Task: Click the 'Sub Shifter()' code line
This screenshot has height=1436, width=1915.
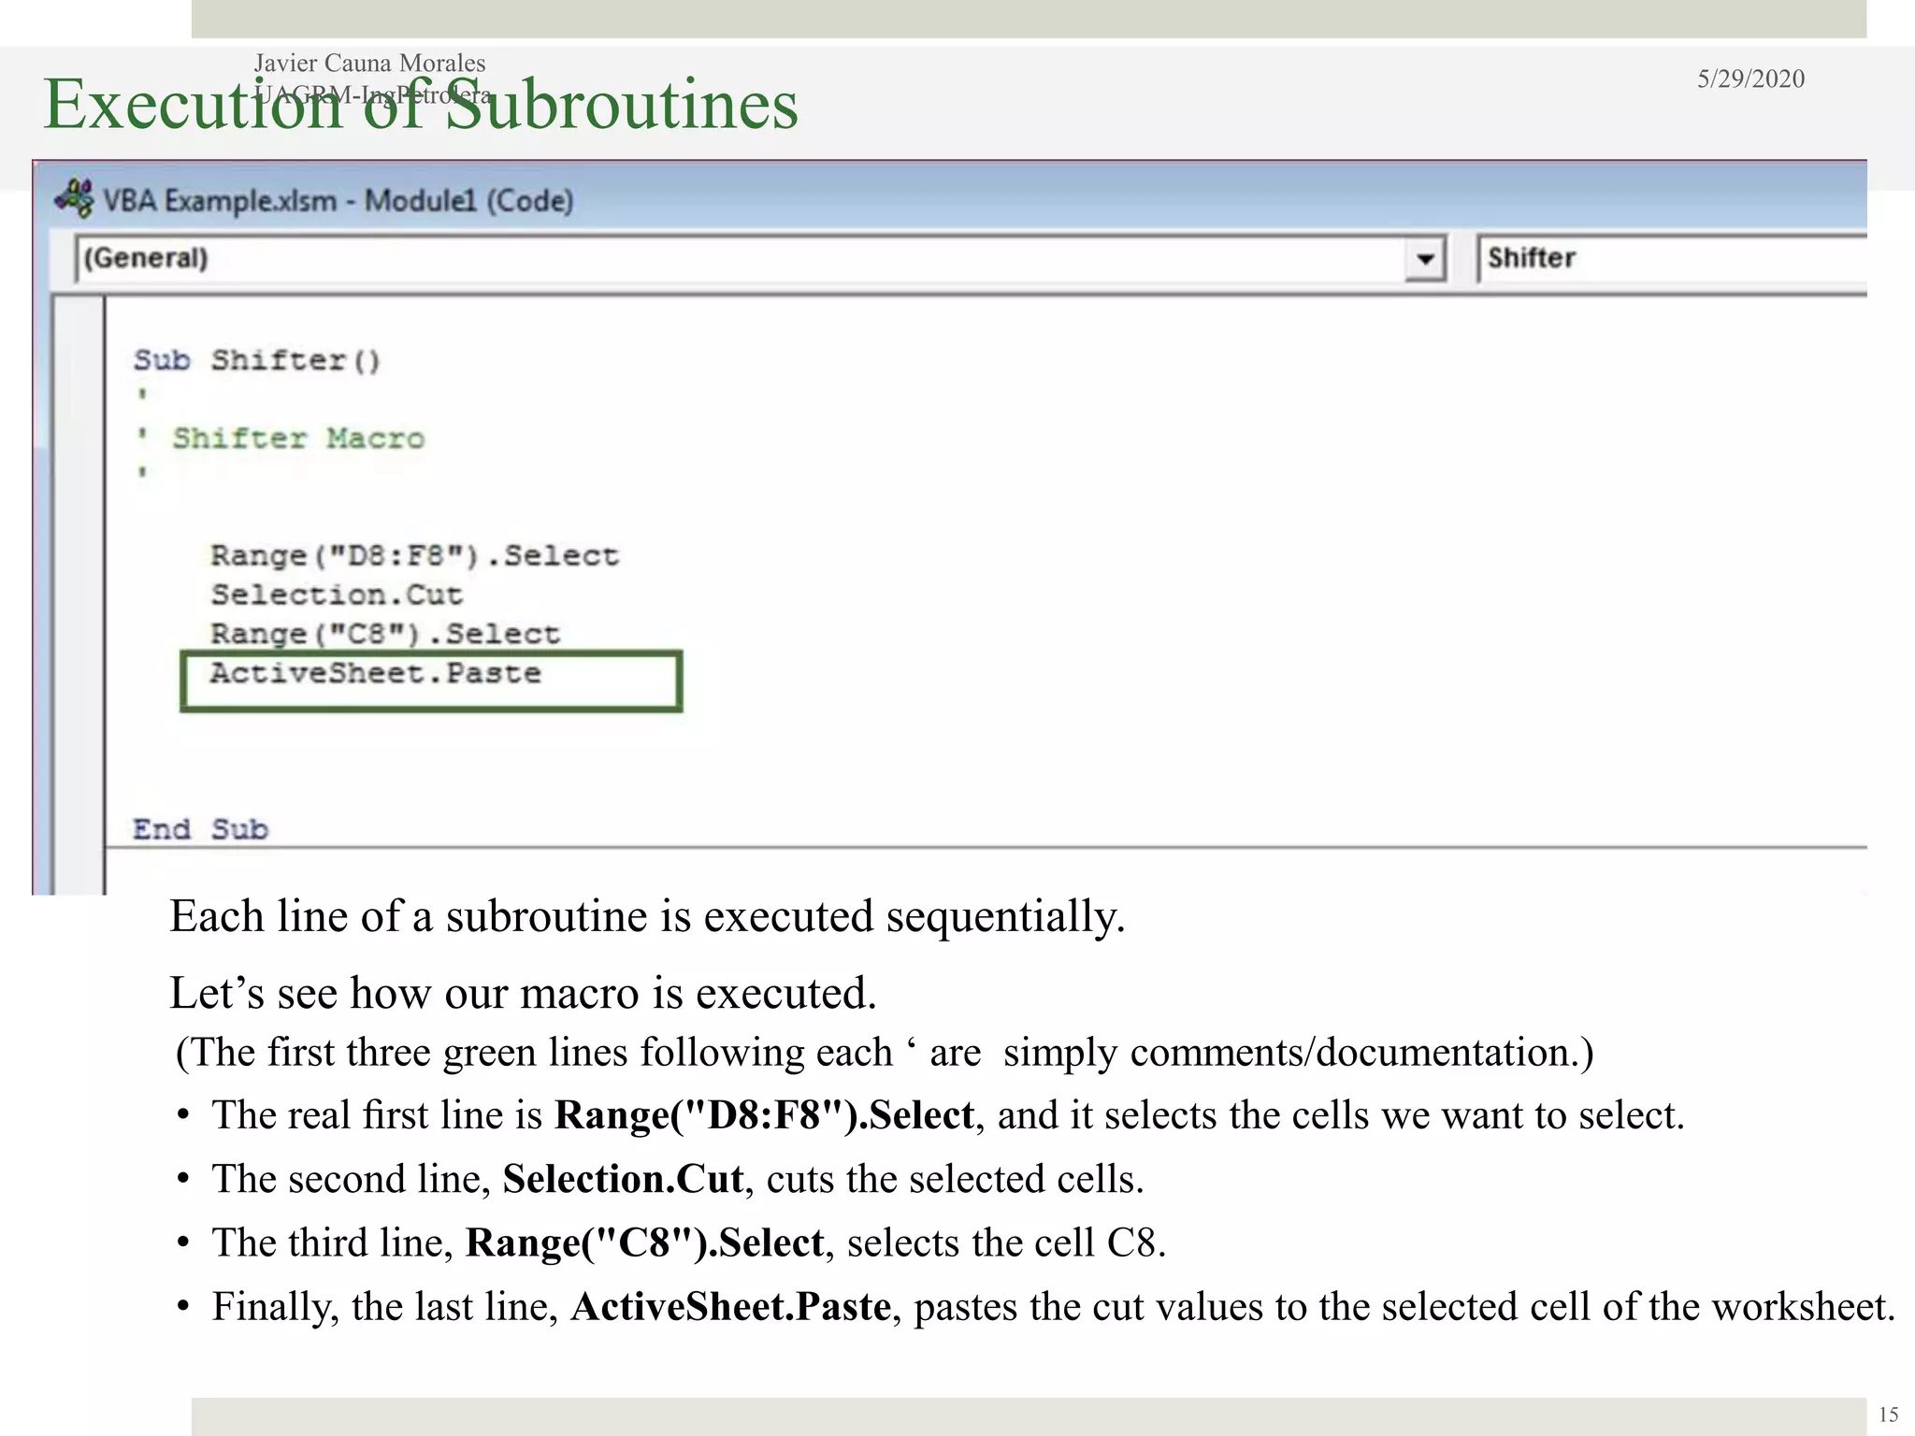Action: (257, 361)
